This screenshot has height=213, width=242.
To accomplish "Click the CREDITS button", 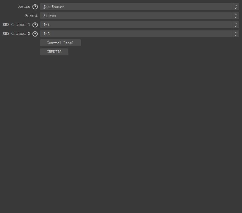I will (54, 52).
